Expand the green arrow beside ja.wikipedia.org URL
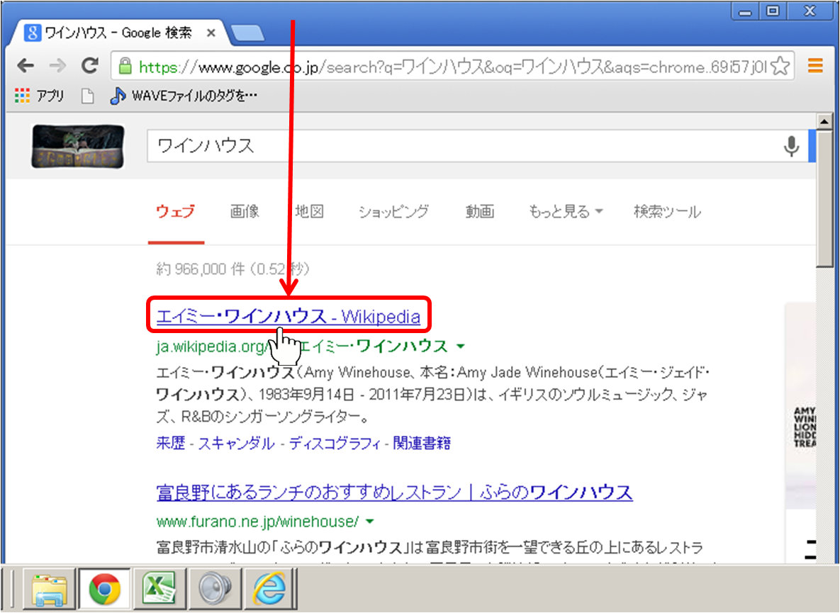 click(x=461, y=347)
